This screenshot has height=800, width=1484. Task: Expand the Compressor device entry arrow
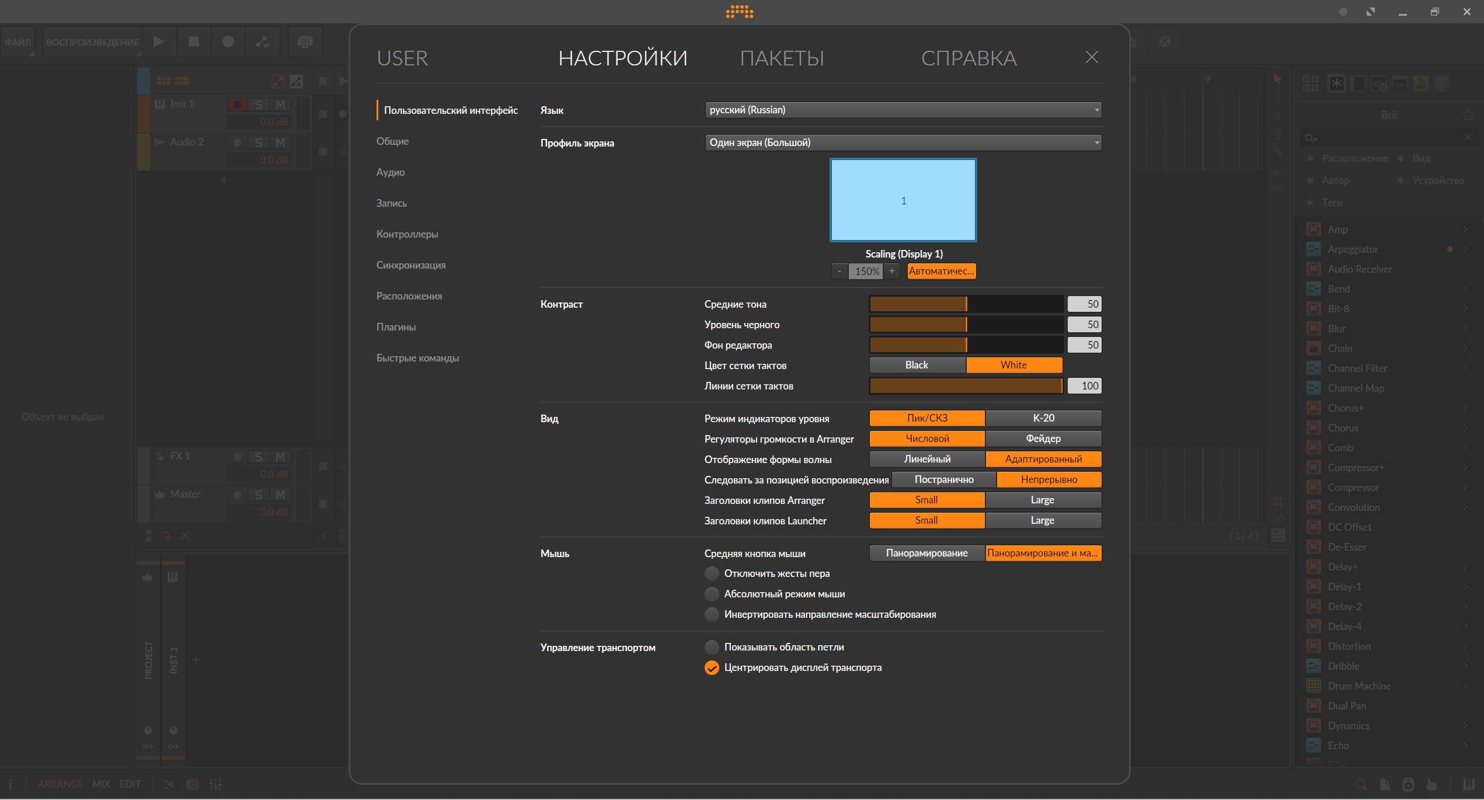pos(1465,488)
